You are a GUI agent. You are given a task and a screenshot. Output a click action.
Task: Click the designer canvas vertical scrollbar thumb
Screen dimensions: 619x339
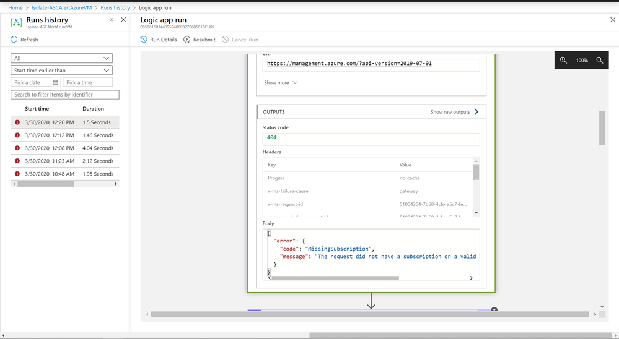pos(602,128)
